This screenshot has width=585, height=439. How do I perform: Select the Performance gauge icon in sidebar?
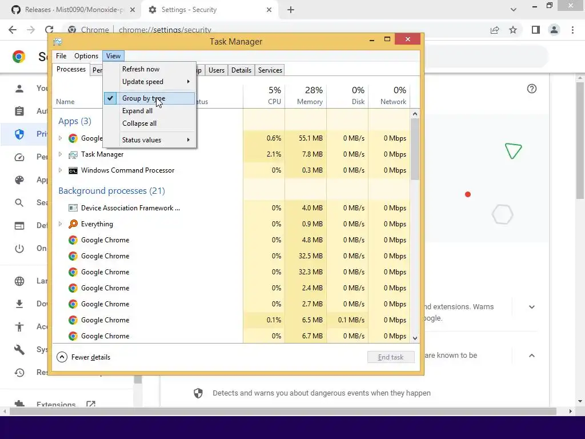(19, 157)
